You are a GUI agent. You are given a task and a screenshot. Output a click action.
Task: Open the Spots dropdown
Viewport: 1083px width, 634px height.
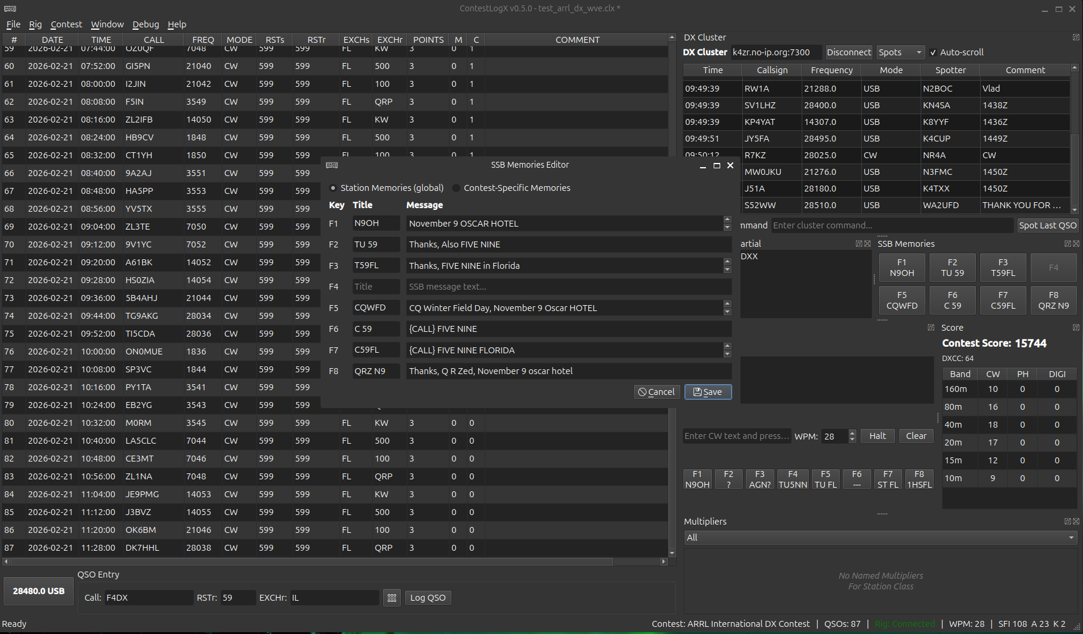pyautogui.click(x=900, y=52)
